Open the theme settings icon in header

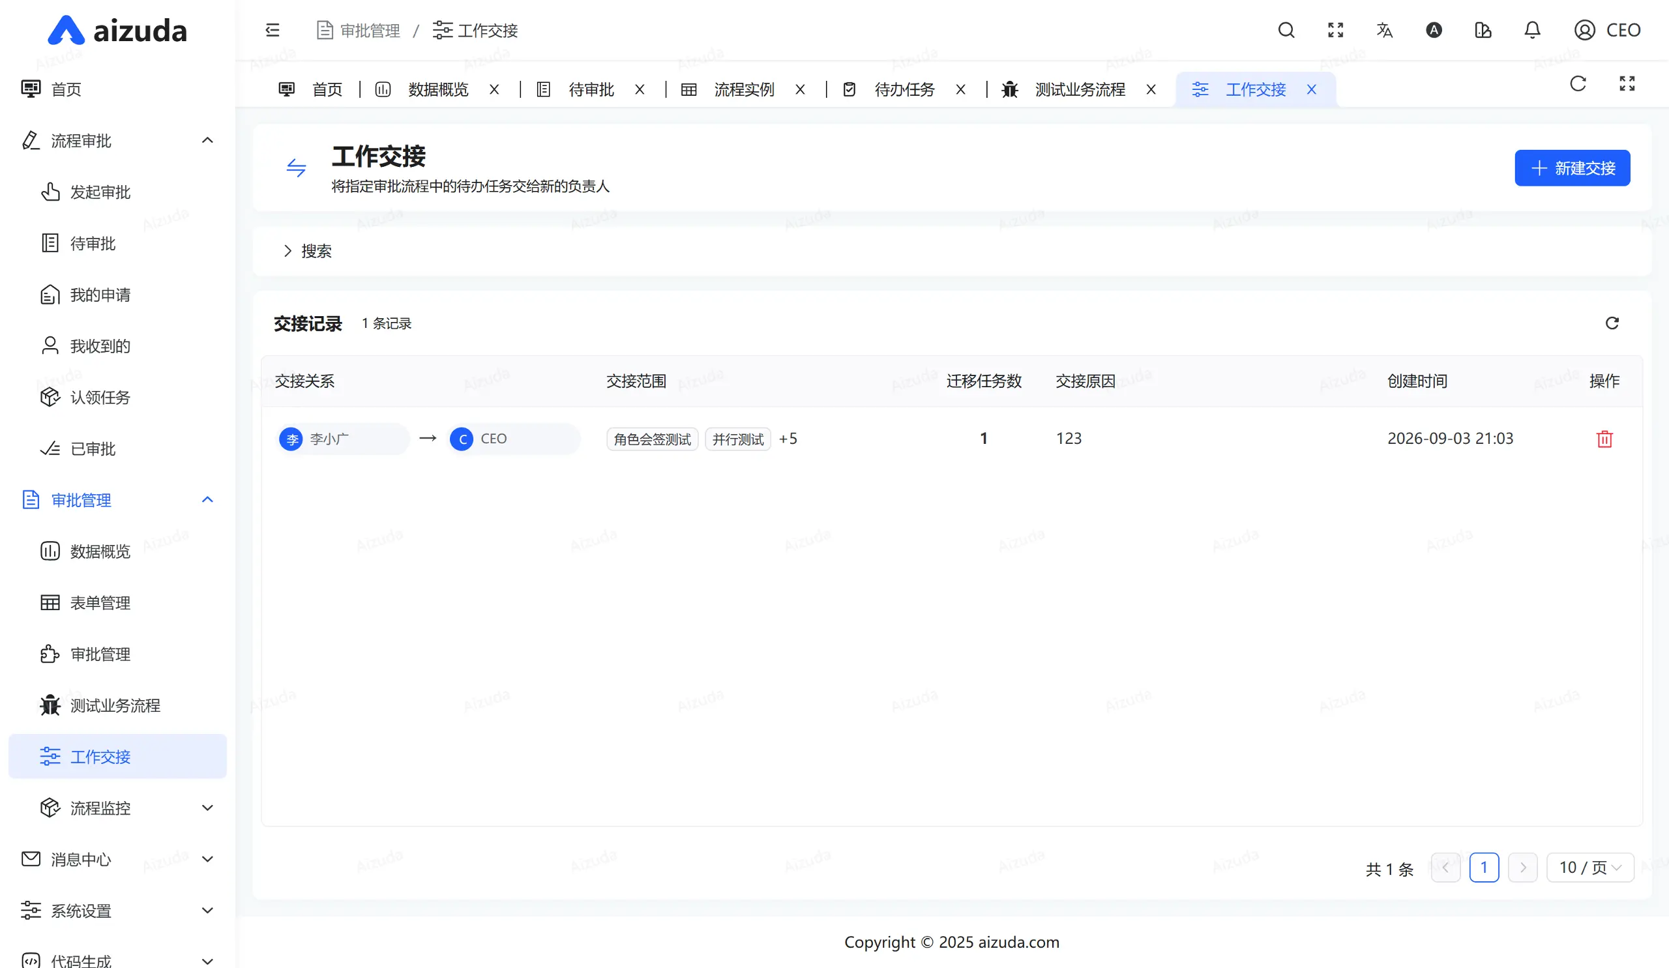click(x=1483, y=31)
